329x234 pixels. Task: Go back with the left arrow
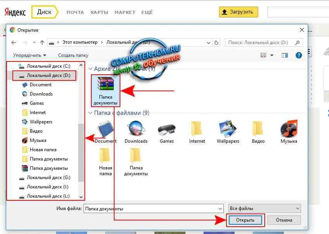14,43
